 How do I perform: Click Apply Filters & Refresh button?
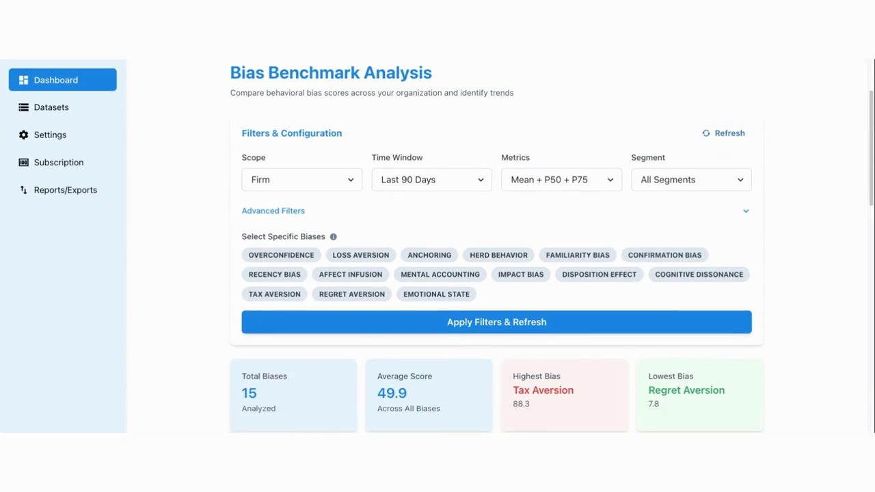point(497,322)
